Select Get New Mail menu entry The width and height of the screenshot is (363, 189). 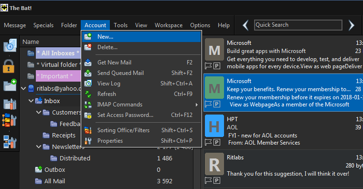(x=141, y=63)
